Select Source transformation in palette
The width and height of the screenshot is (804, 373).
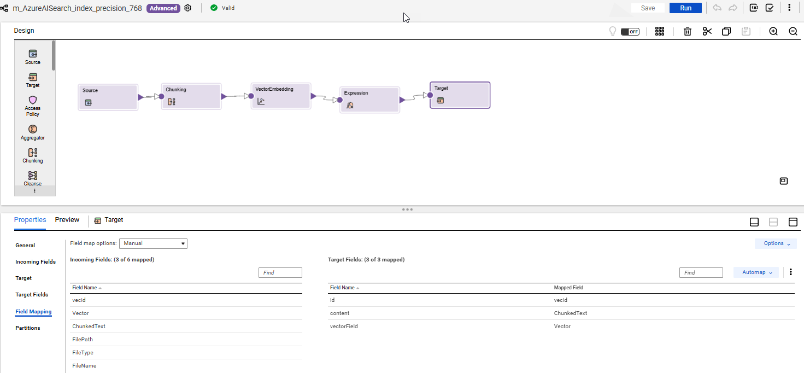point(33,57)
